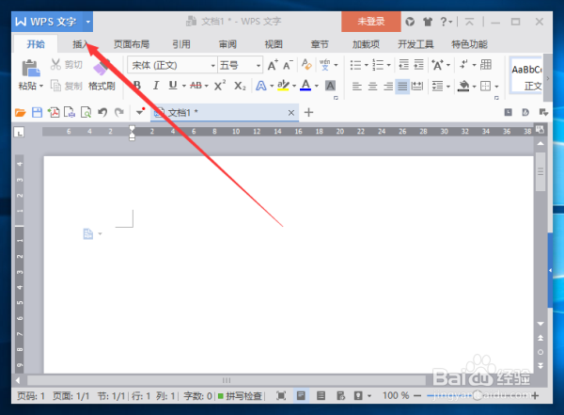
Task: Activate the 格式刷 format painter
Action: [x=102, y=86]
